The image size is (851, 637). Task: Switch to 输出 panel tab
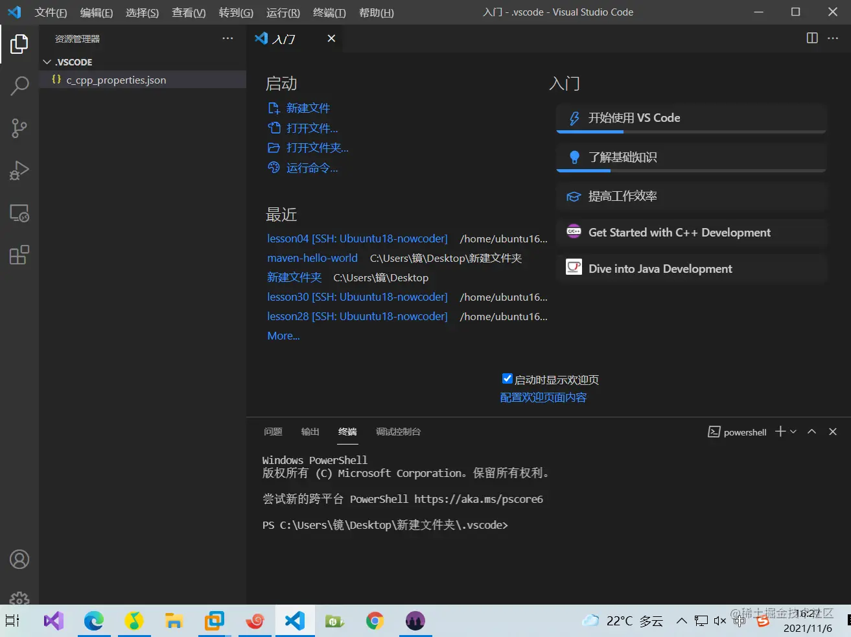pos(310,432)
